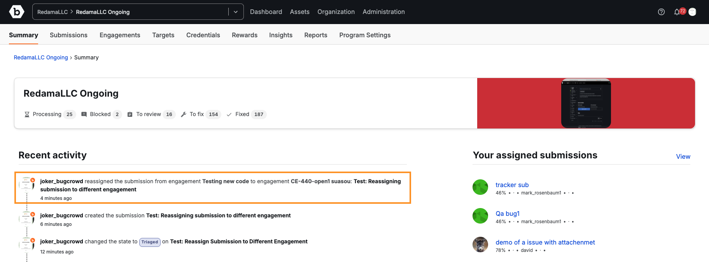Click mark_rosenbaum1 under Qa bug1

541,222
